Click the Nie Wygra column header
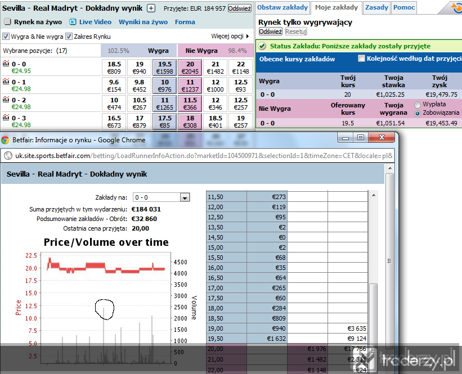This screenshot has height=374, width=462. (x=201, y=51)
